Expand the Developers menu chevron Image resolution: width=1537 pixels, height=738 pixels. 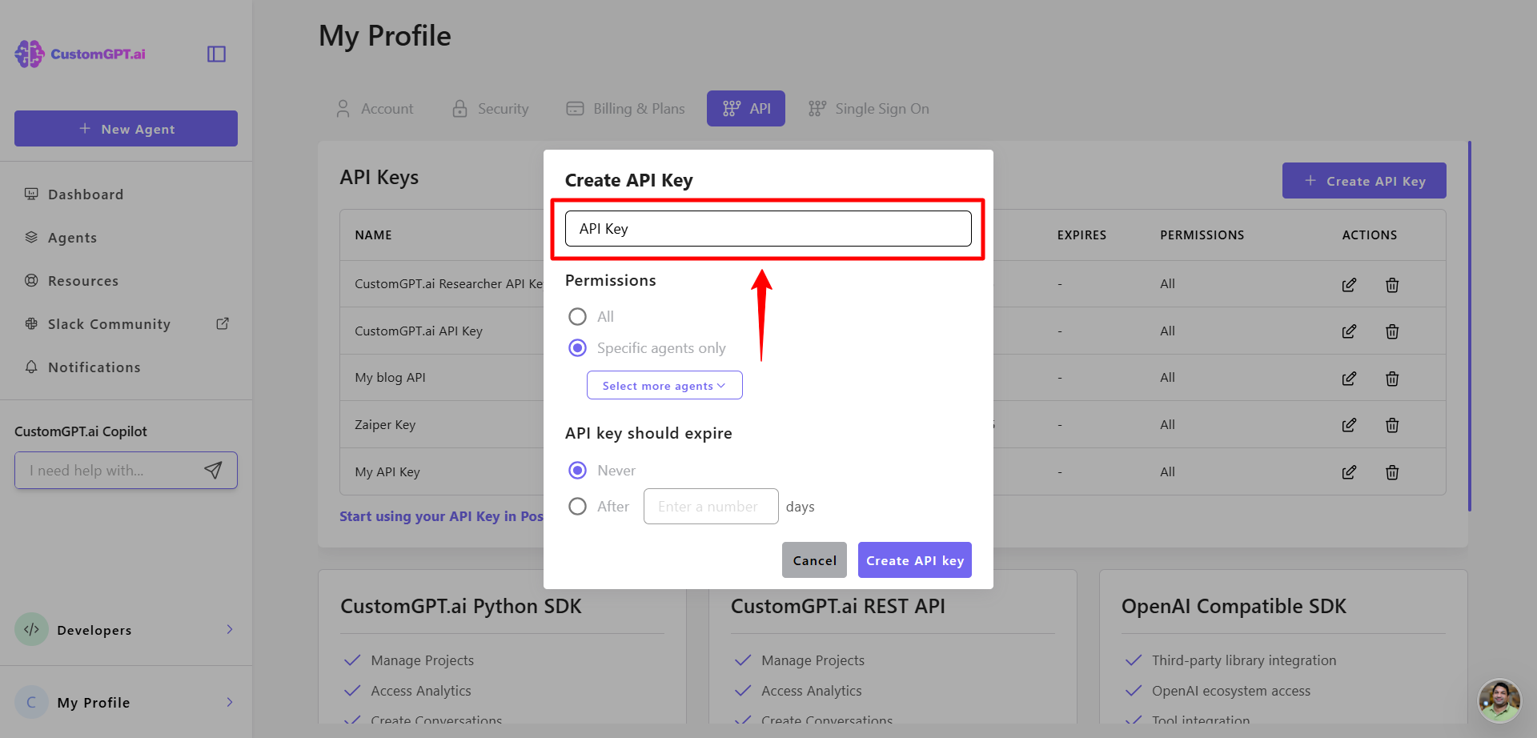pyautogui.click(x=230, y=629)
